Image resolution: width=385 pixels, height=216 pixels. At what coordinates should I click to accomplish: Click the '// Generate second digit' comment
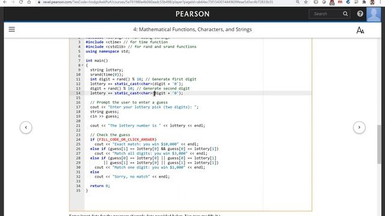pyautogui.click(x=163, y=89)
